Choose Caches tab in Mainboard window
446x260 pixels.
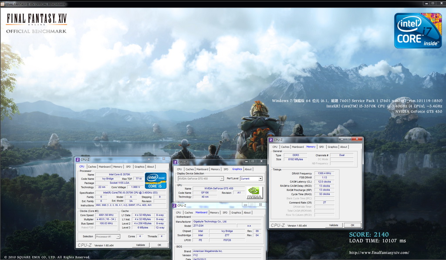pyautogui.click(x=189, y=213)
